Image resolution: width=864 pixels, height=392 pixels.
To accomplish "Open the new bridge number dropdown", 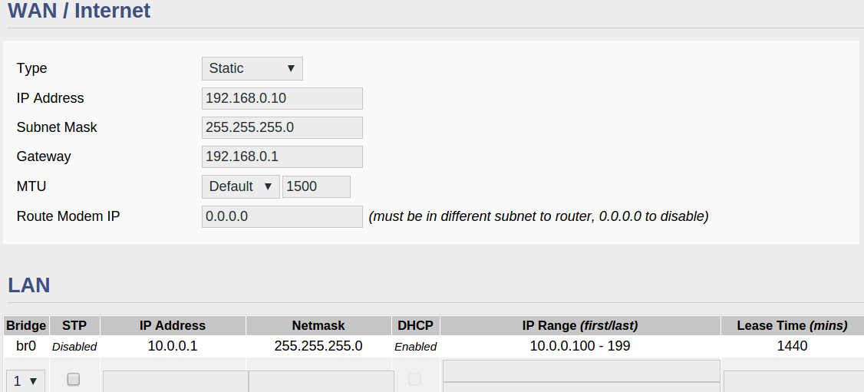I will [26, 380].
